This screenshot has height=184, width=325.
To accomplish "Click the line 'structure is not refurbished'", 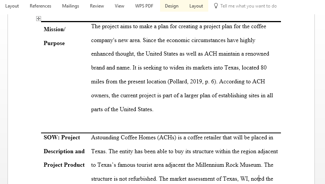I will 182,179.
